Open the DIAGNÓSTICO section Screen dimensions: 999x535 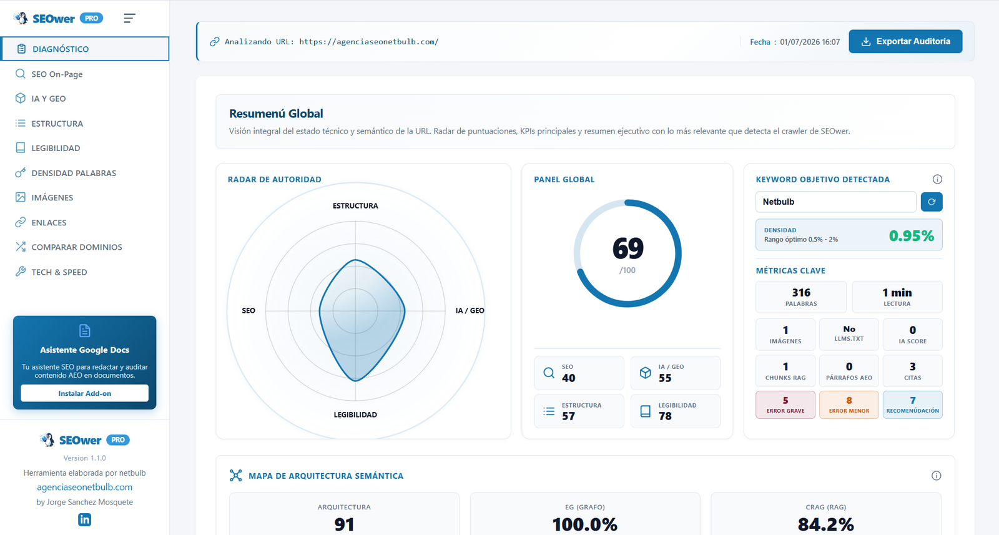(x=85, y=49)
